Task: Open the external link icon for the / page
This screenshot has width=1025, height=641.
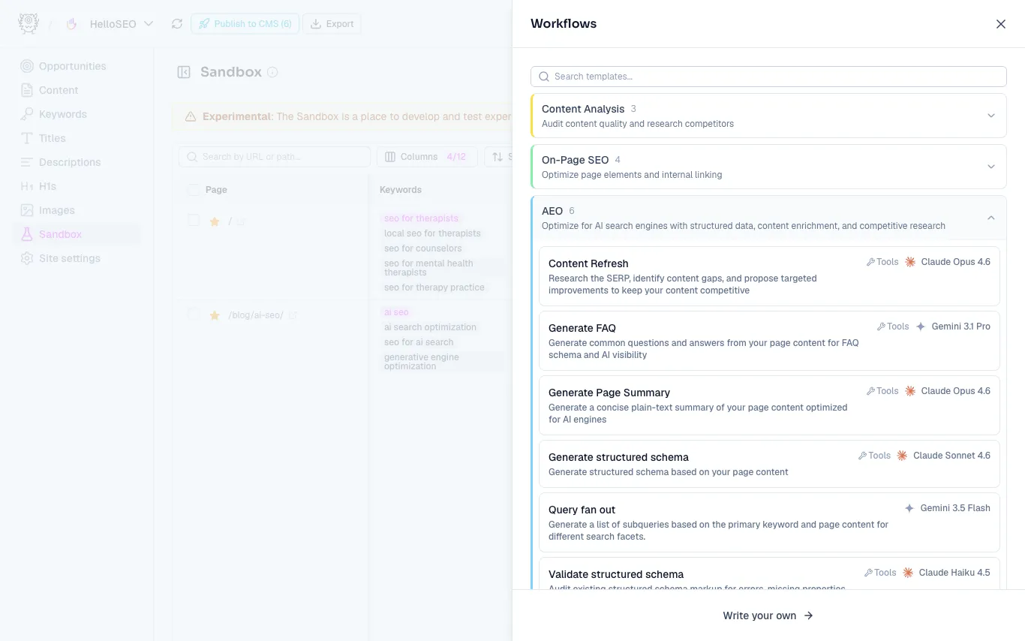Action: 241,221
